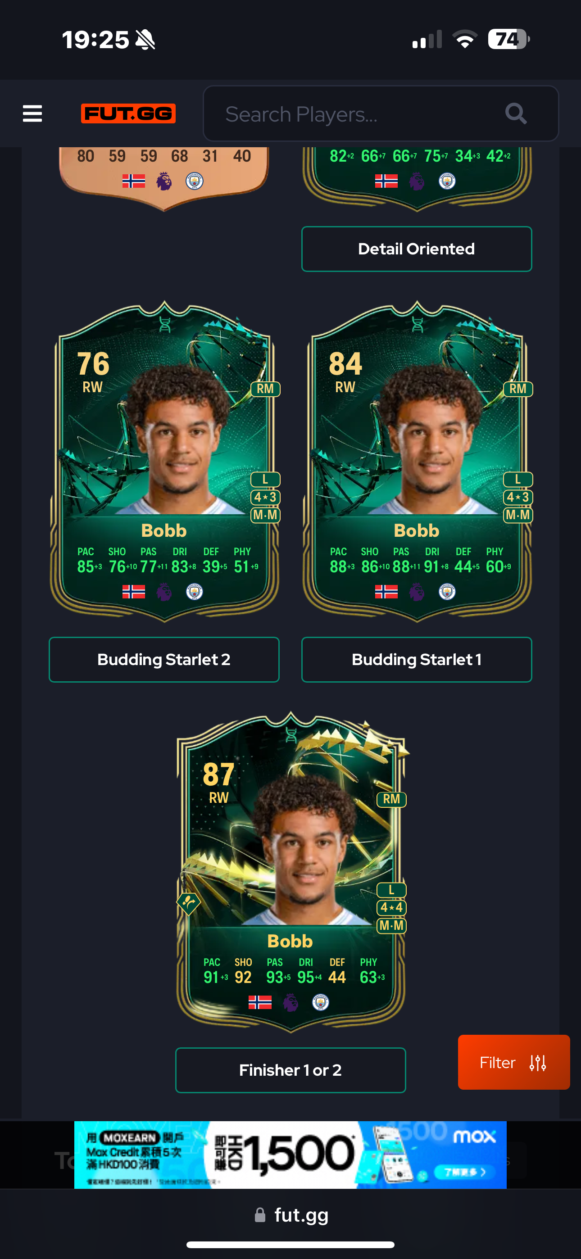Tap the Norway flag on 87 Bobb card
Screen dimensions: 581x1259
tap(260, 1002)
